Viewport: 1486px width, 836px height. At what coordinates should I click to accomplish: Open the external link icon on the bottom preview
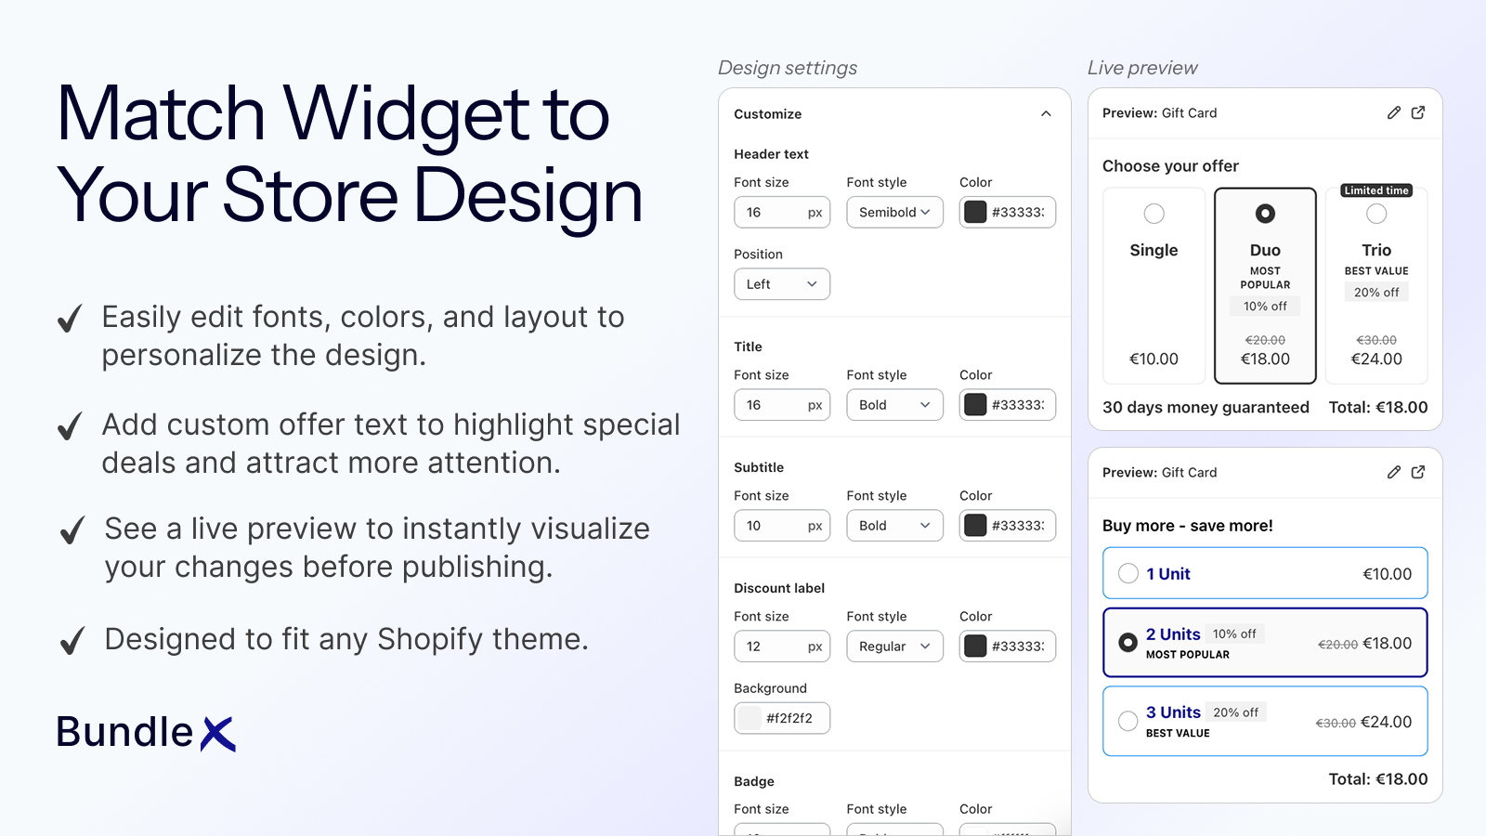coord(1417,472)
